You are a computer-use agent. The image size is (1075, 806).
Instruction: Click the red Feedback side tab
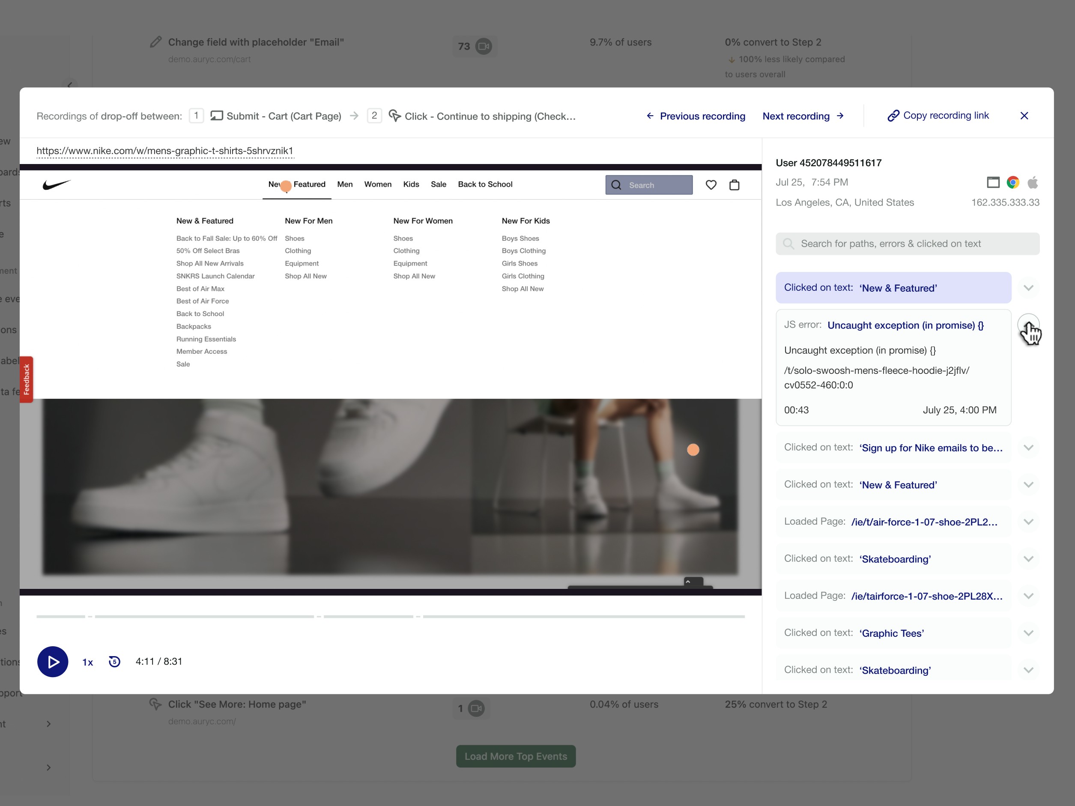[26, 379]
